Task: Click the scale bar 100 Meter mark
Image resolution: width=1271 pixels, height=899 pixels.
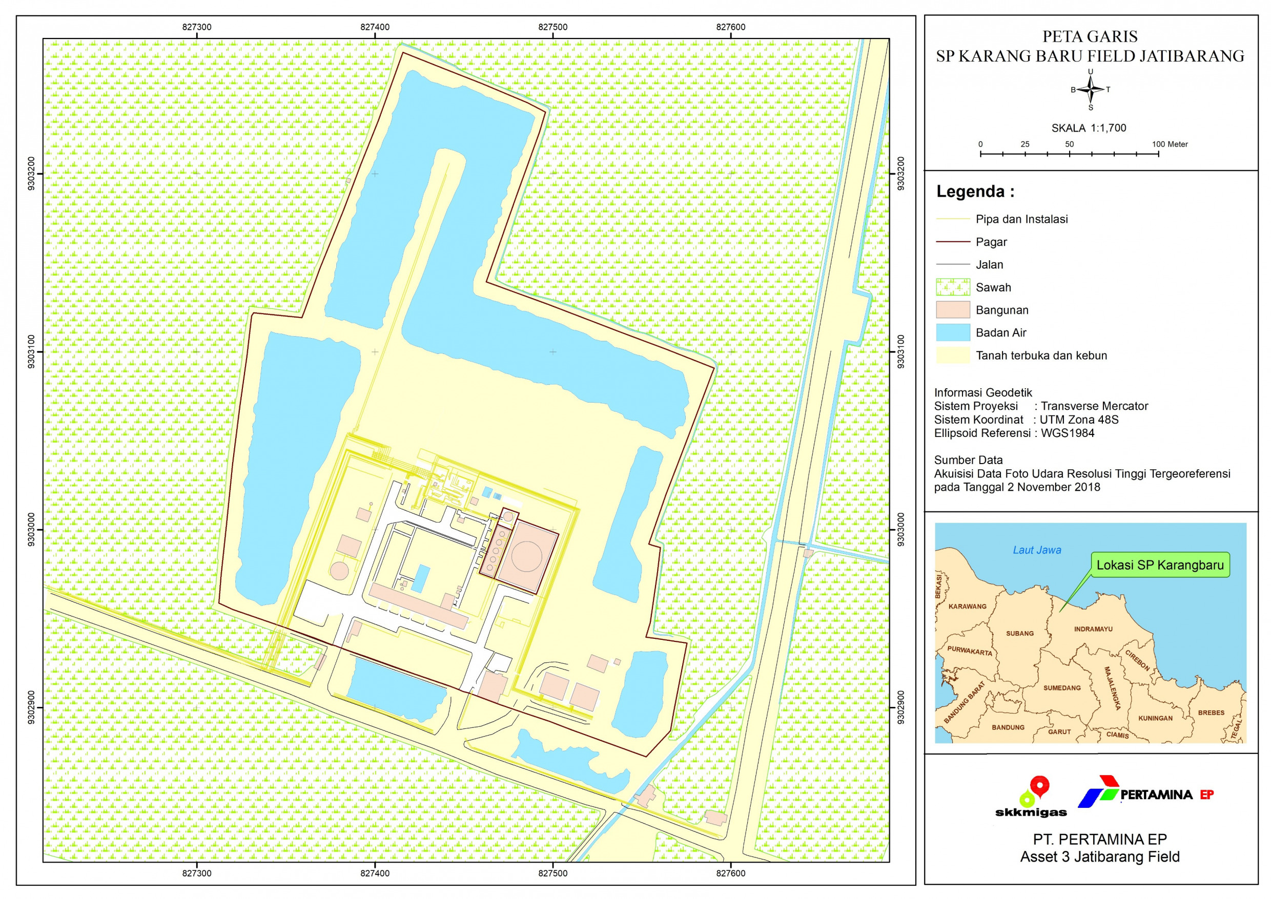Action: coord(1158,153)
